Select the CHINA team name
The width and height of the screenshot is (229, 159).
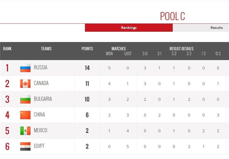[x=40, y=115]
